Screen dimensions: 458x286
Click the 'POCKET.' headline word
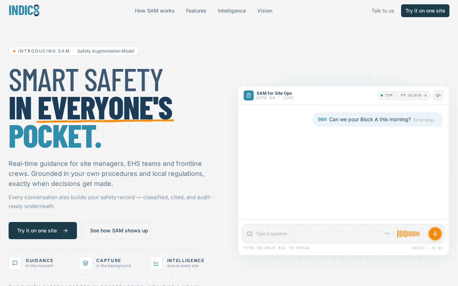(55, 136)
